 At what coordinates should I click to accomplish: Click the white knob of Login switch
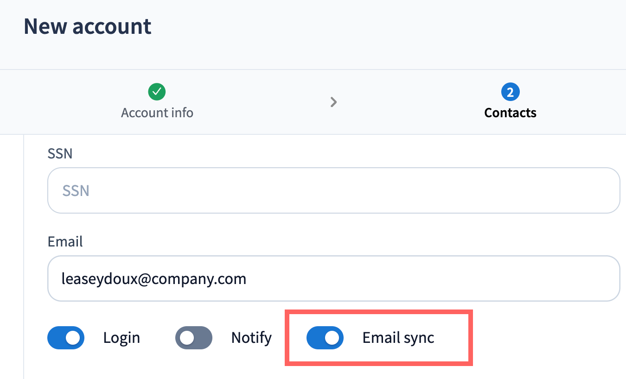tap(73, 338)
